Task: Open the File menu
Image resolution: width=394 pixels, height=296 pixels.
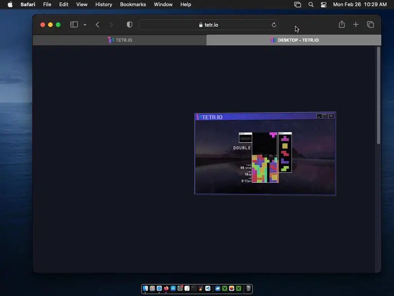Action: tap(47, 4)
